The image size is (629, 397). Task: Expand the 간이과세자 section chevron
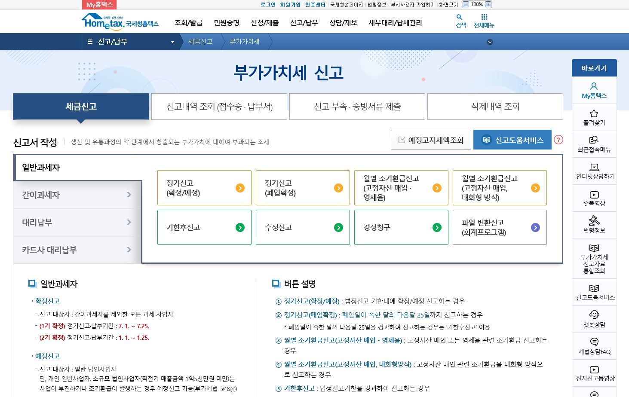coord(128,195)
